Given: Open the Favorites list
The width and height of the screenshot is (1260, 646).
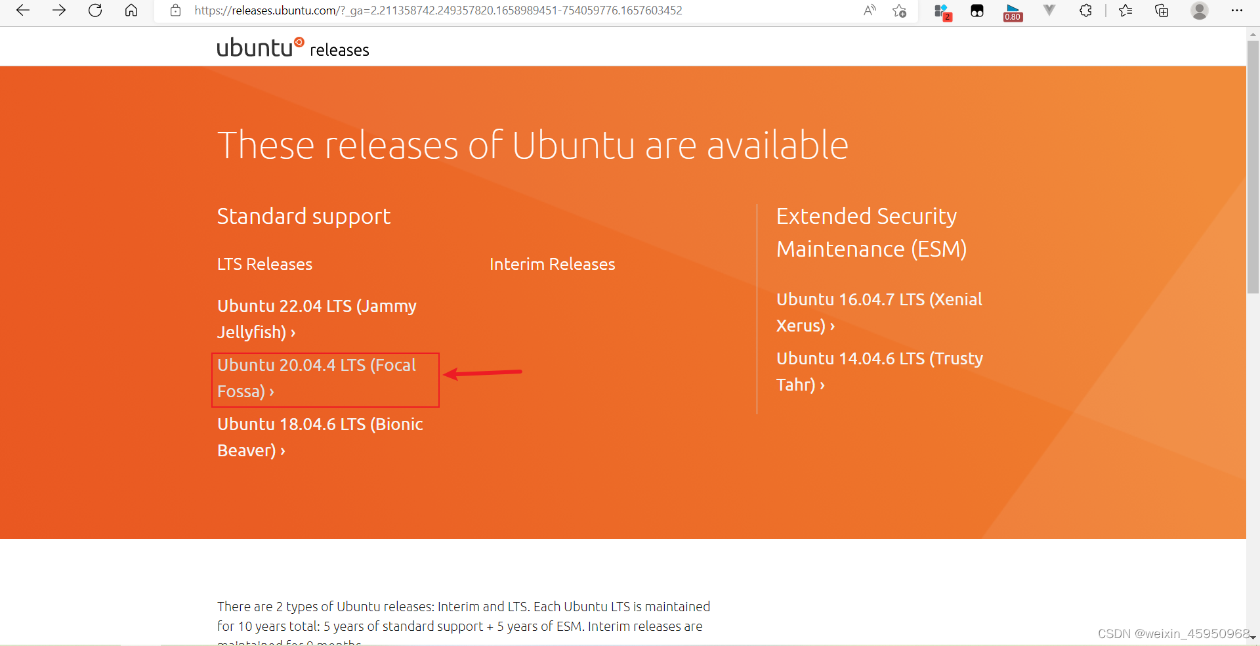Looking at the screenshot, I should (1125, 11).
